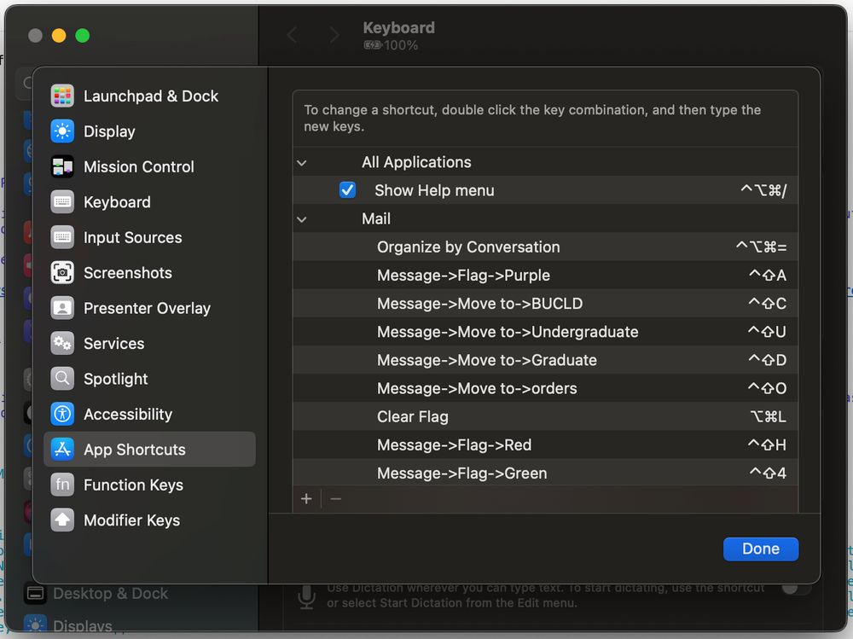Select the Organize by Conversation shortcut row

[x=545, y=247]
